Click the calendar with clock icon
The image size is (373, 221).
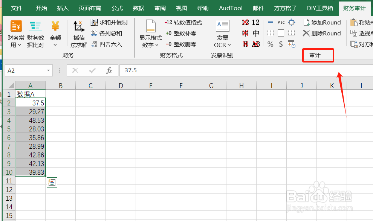291,44
